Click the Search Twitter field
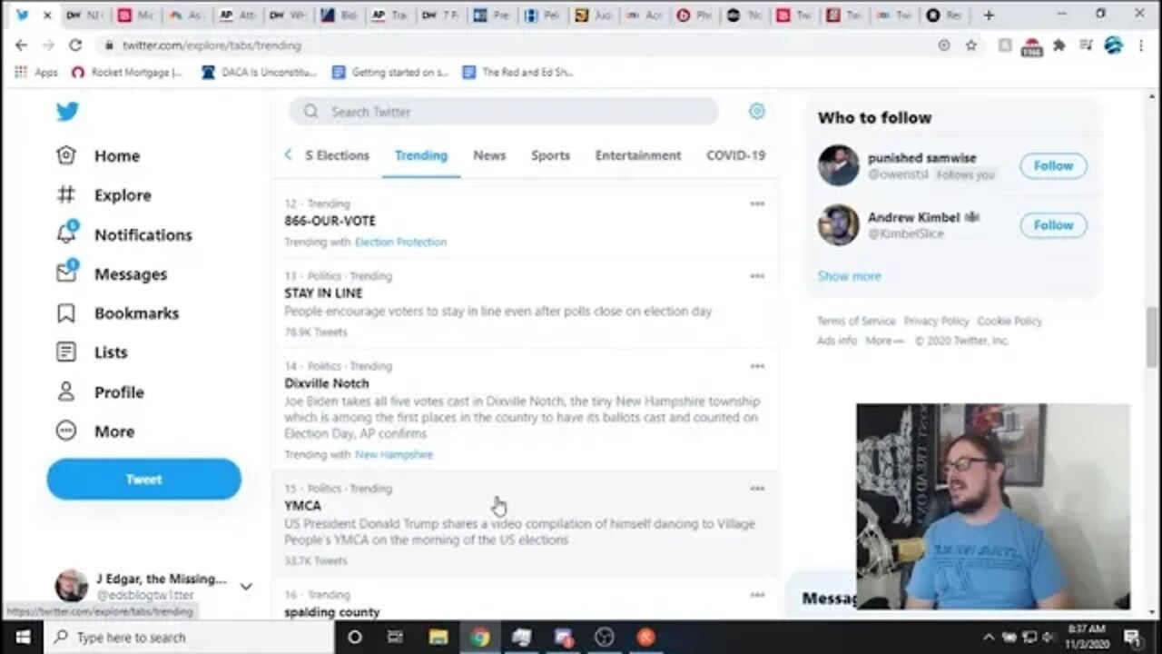The width and height of the screenshot is (1162, 654). 504,112
